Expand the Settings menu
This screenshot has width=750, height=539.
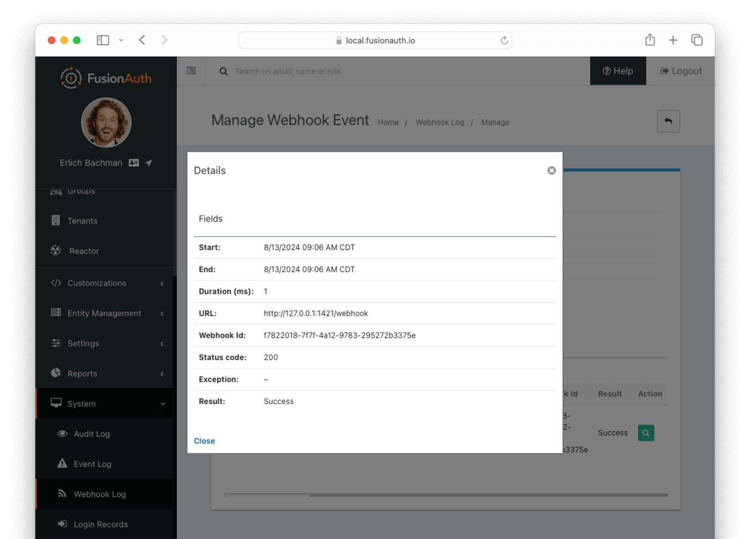click(x=104, y=343)
